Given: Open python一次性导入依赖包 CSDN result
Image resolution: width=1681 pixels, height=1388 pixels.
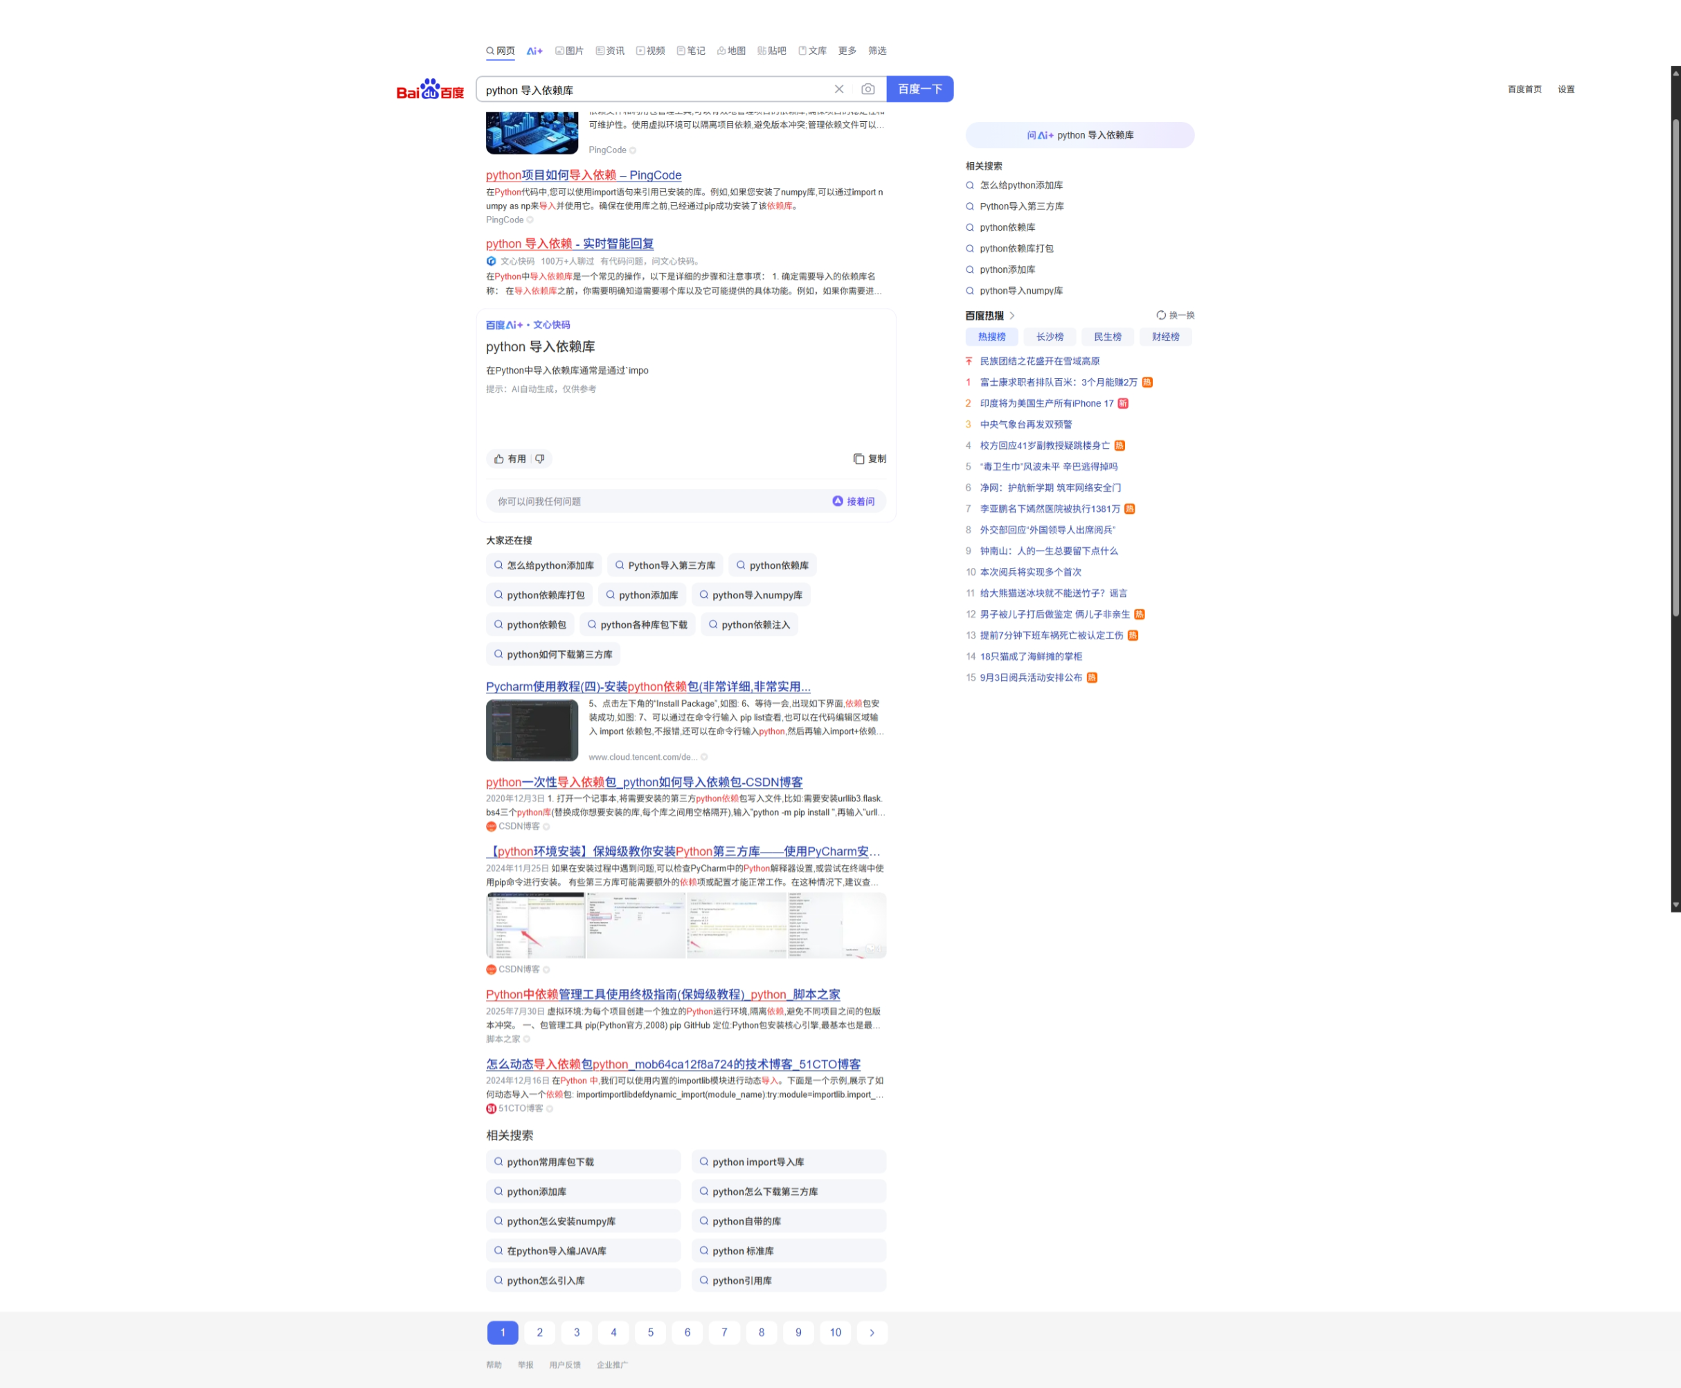Looking at the screenshot, I should click(x=645, y=783).
